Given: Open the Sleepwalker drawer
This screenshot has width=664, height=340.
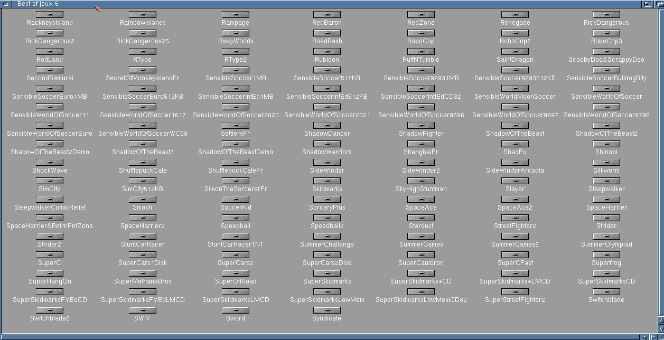Looking at the screenshot, I should point(606,181).
